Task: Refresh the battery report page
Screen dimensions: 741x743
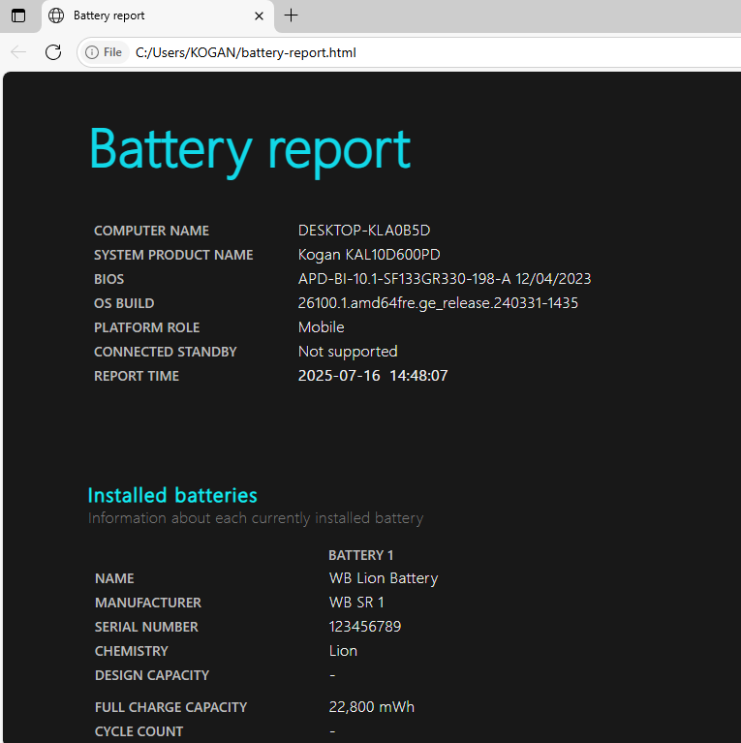Action: [x=53, y=52]
